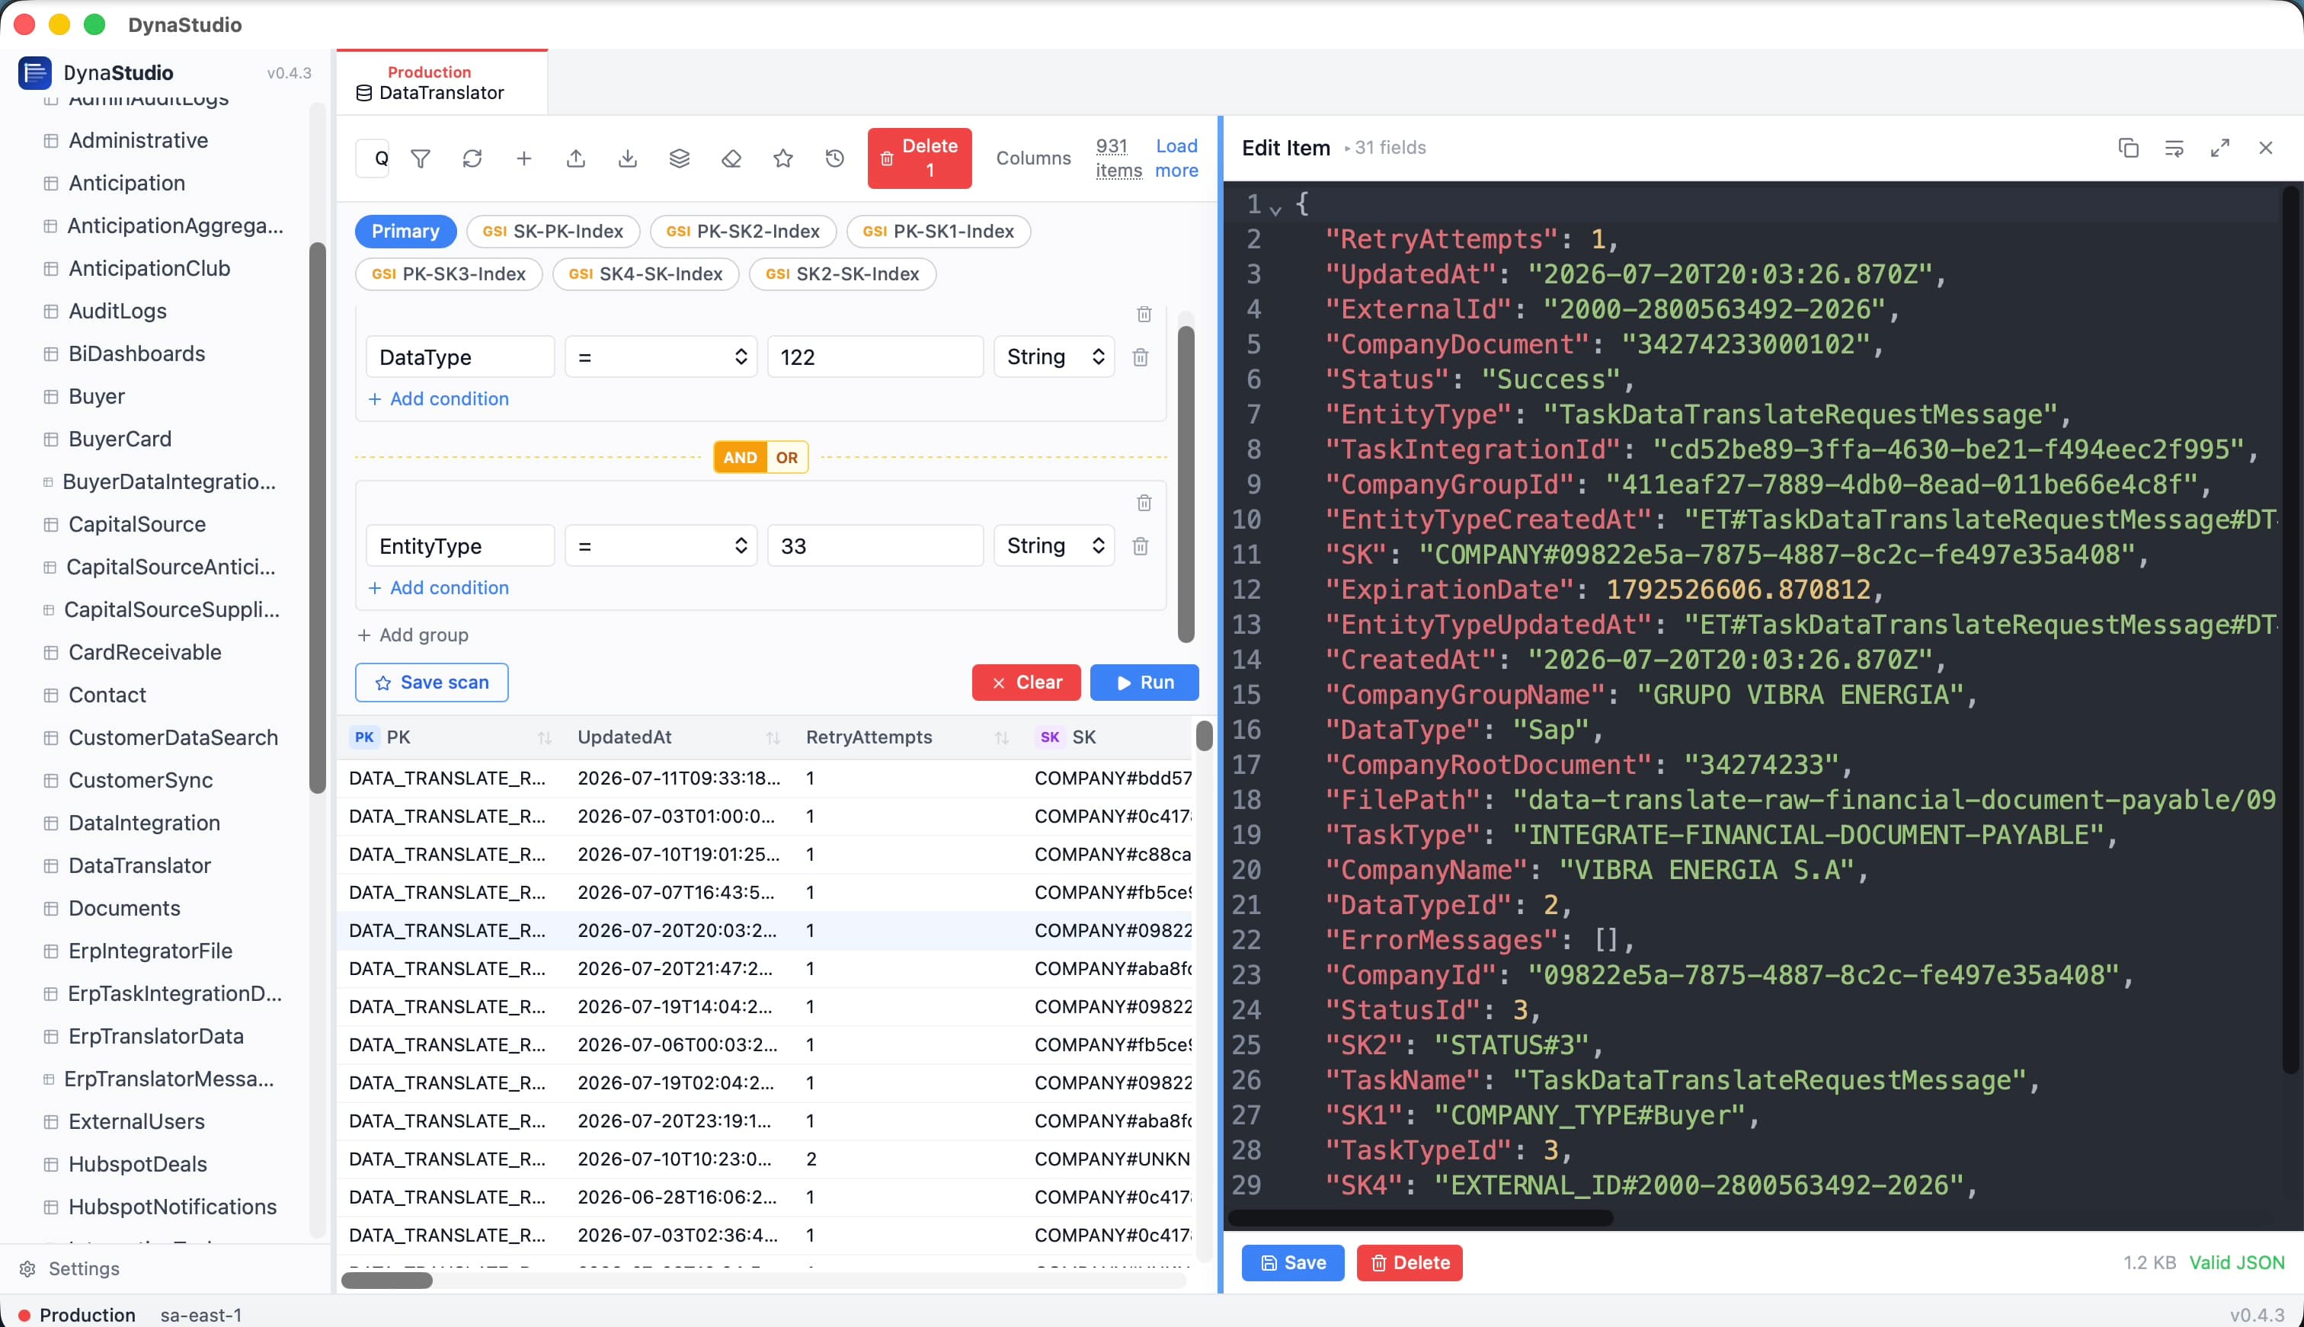Viewport: 2304px width, 1327px height.
Task: Switch to the Primary index
Action: tap(405, 232)
